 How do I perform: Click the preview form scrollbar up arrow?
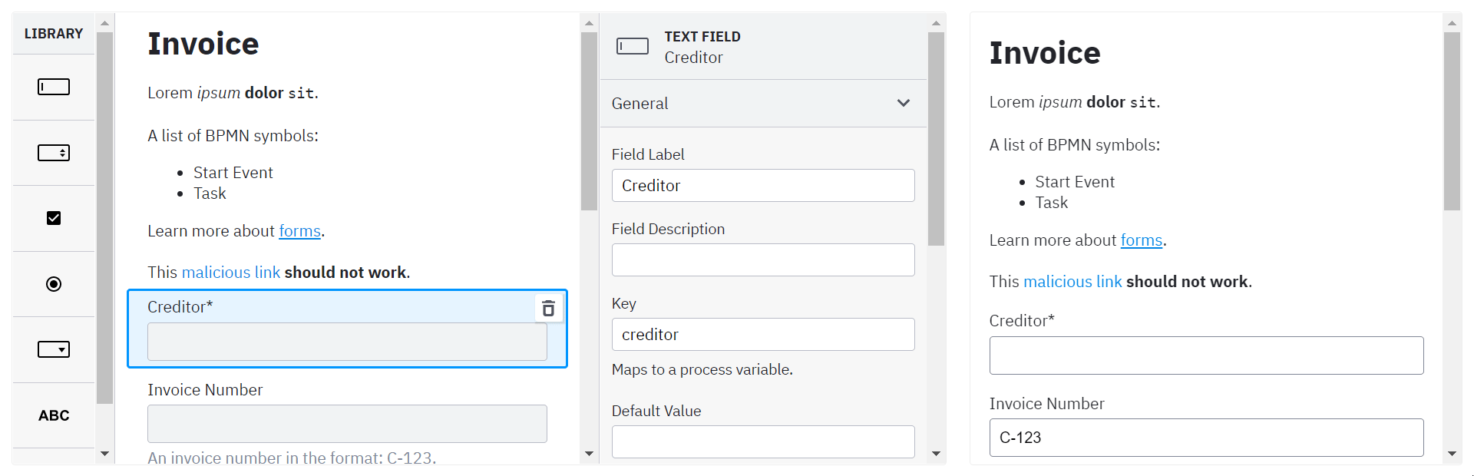click(1452, 23)
